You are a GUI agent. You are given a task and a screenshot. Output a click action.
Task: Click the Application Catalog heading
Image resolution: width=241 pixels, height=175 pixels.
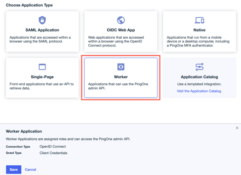click(x=199, y=77)
